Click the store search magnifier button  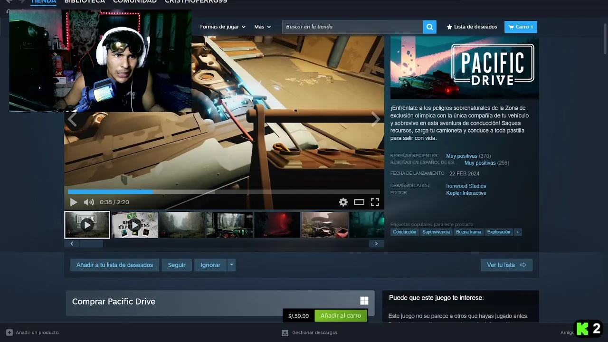click(429, 27)
